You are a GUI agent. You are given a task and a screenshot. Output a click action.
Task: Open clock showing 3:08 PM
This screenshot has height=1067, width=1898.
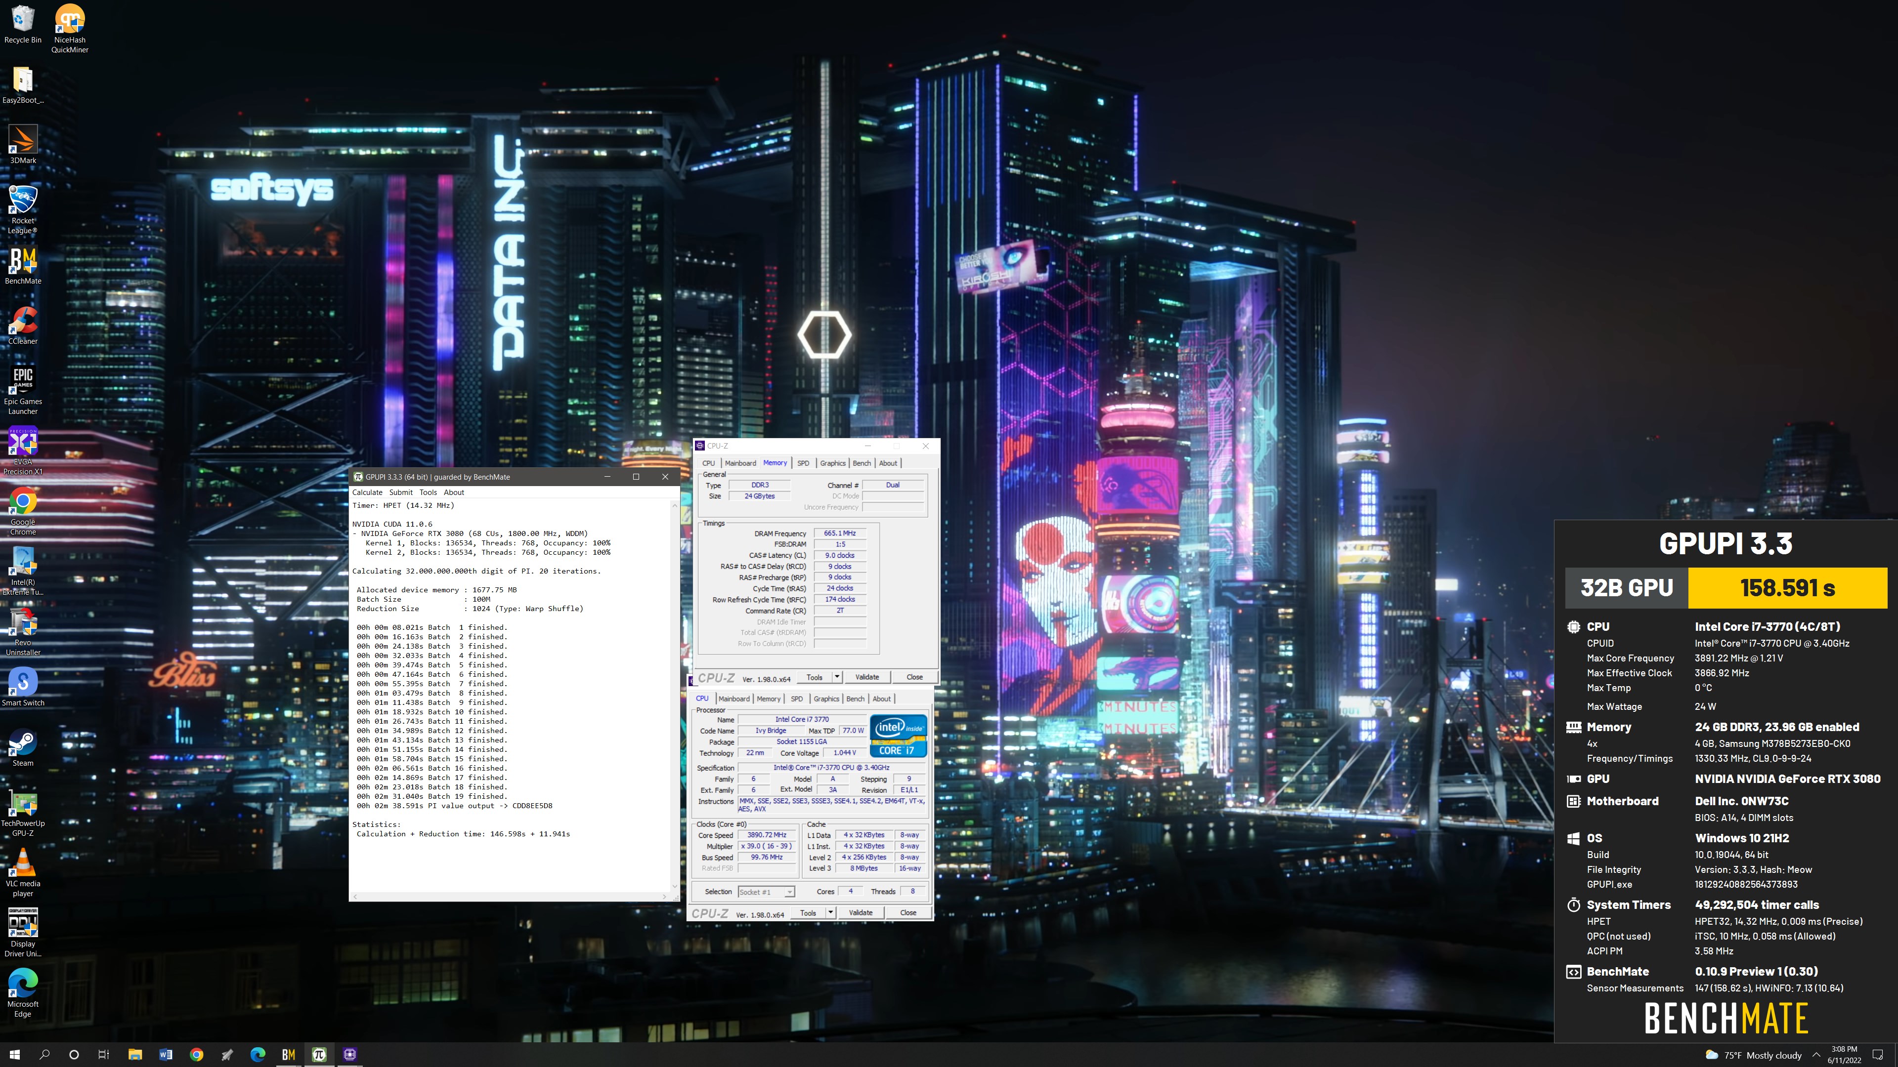[1844, 1055]
